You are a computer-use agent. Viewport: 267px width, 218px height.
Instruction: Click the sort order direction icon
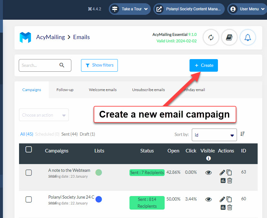tap(242, 134)
